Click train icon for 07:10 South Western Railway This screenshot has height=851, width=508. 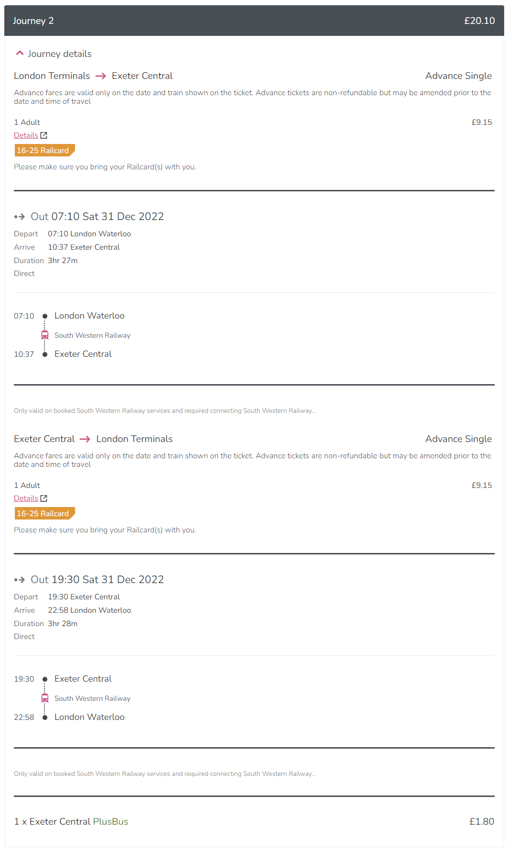(45, 335)
